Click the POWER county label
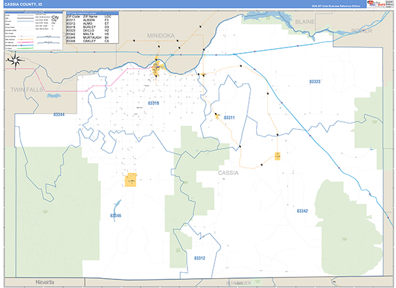This screenshot has height=288, width=396. 362,31
